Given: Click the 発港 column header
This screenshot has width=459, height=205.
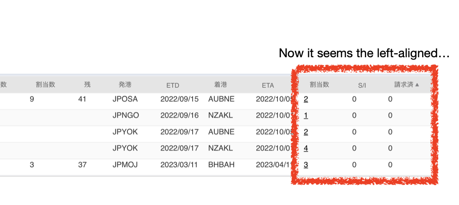Looking at the screenshot, I should [x=125, y=85].
